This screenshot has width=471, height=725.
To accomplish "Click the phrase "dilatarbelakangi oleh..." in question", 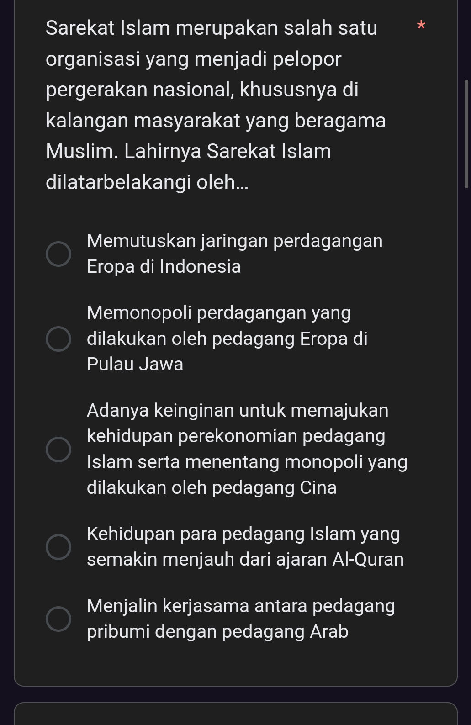I will click(147, 182).
